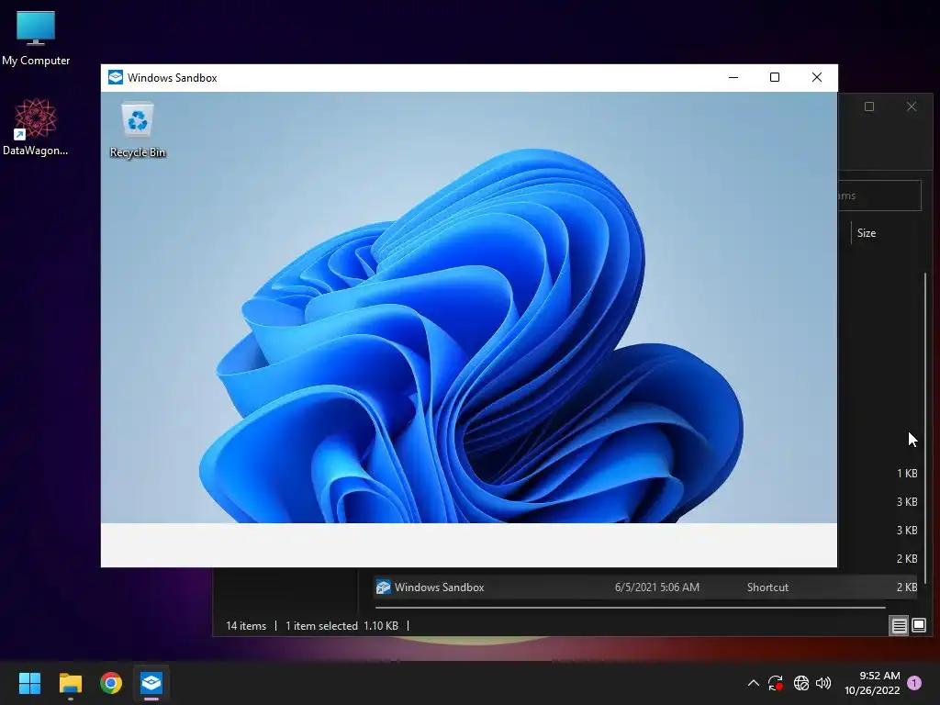Select the DataWagon desktop shortcut
Image resolution: width=940 pixels, height=705 pixels.
tap(36, 127)
